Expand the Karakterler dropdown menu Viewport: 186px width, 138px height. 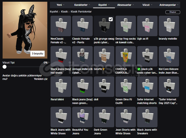coord(82,5)
